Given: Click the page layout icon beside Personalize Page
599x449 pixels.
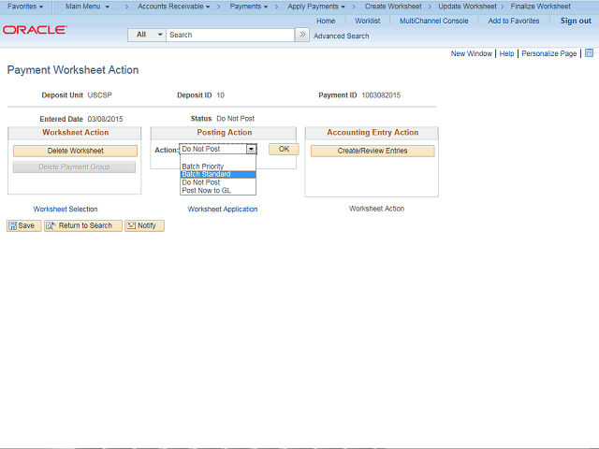Looking at the screenshot, I should (x=589, y=53).
